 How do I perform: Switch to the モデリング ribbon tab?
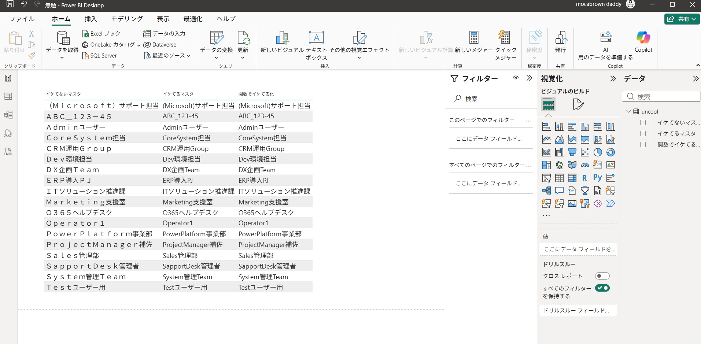(127, 19)
